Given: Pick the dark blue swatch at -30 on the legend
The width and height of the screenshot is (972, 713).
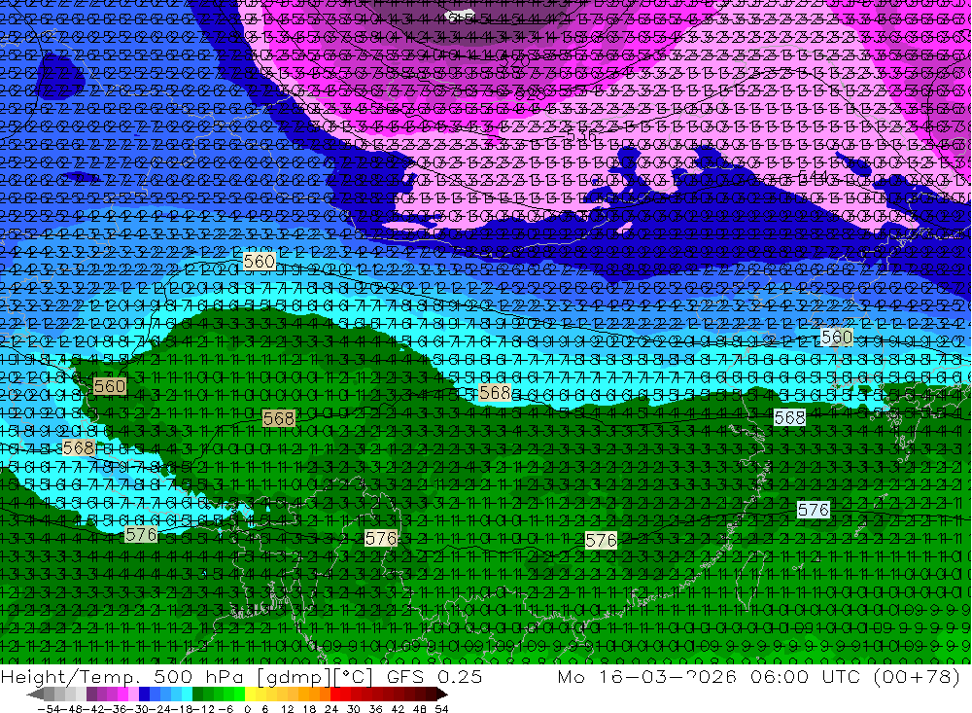Looking at the screenshot, I should [x=144, y=694].
